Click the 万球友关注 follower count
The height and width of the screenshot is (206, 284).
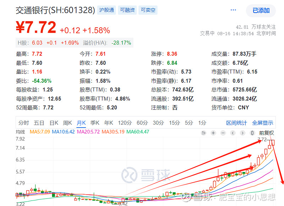tap(256, 27)
